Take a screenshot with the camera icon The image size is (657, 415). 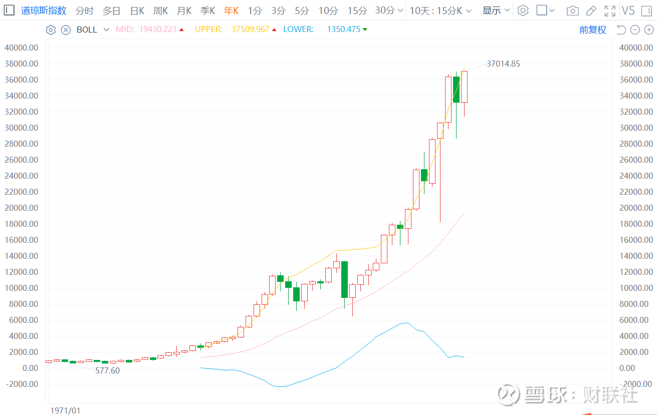(x=573, y=10)
